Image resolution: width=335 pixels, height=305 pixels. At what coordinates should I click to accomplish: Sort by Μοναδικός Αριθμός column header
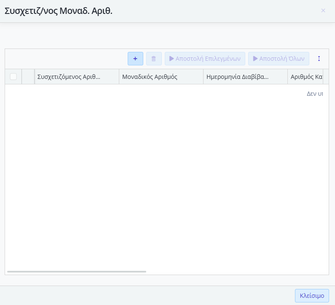click(x=150, y=77)
